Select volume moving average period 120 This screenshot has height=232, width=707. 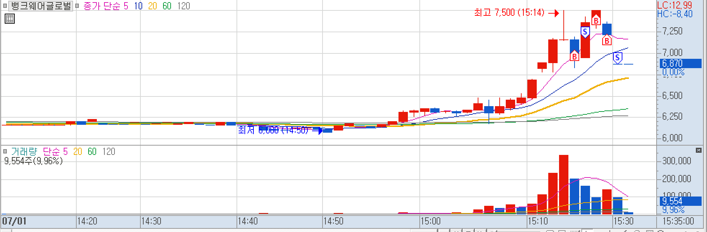point(109,152)
